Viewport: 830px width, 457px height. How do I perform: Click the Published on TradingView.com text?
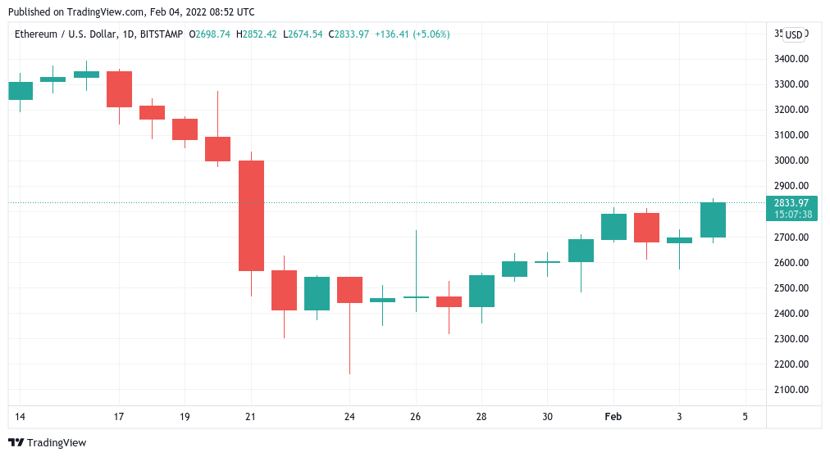pyautogui.click(x=131, y=12)
